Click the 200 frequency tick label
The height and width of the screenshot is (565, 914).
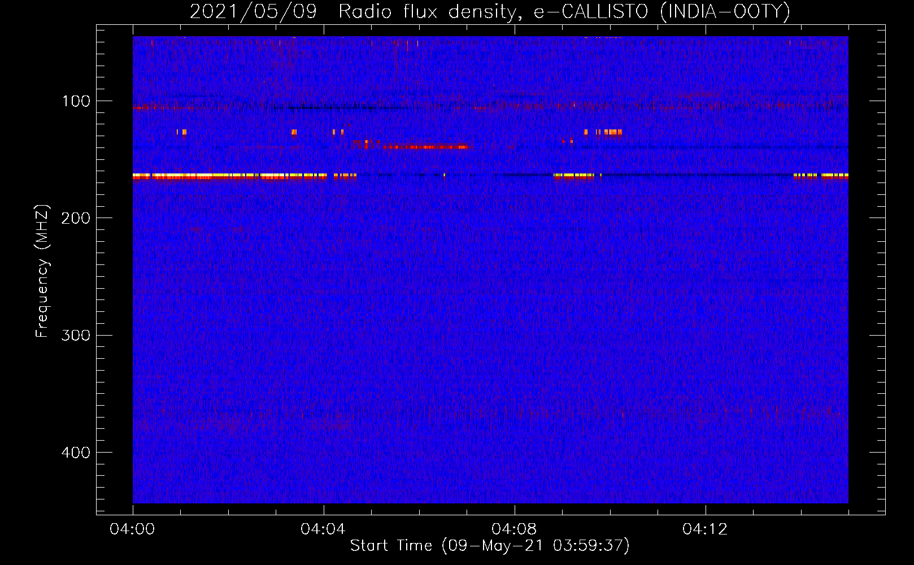coord(76,218)
